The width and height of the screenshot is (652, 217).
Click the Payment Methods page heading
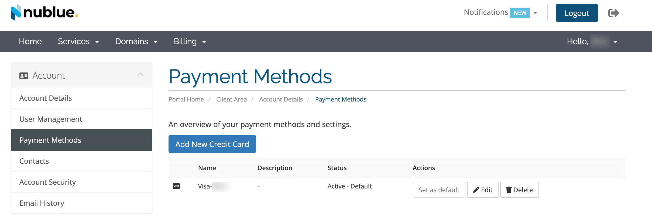point(250,76)
